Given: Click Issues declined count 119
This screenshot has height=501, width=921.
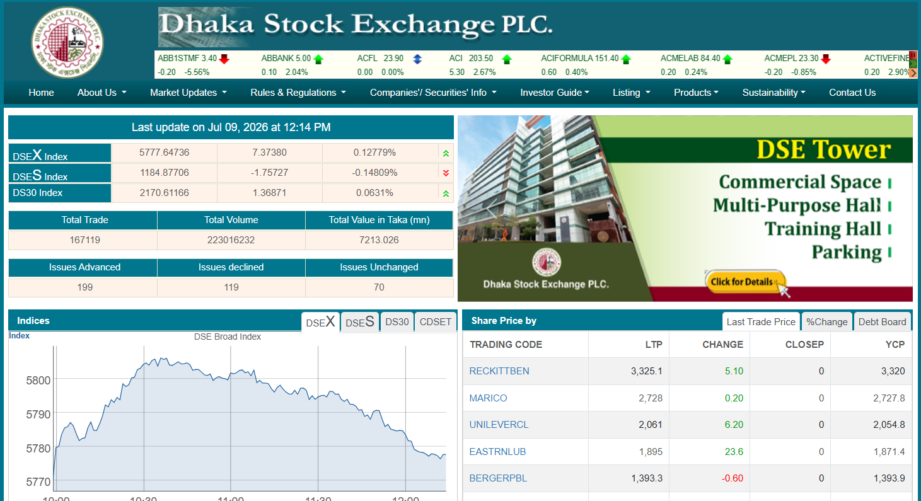Looking at the screenshot, I should point(231,287).
